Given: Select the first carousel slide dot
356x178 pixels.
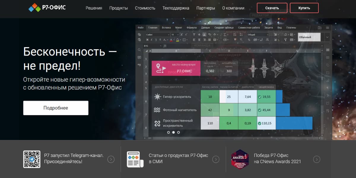Looking at the screenshot, I should click(x=169, y=132).
